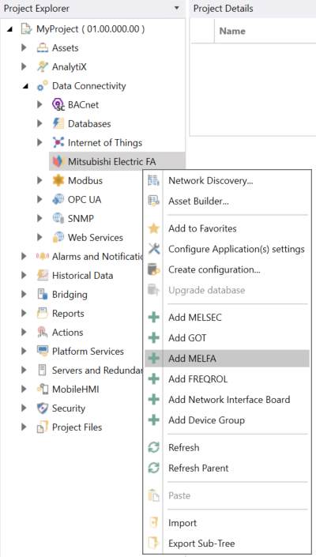Select Add MELSEC menu entry
This screenshot has height=557, width=316.
pyautogui.click(x=228, y=318)
